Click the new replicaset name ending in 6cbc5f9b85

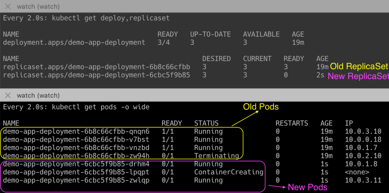[96, 75]
